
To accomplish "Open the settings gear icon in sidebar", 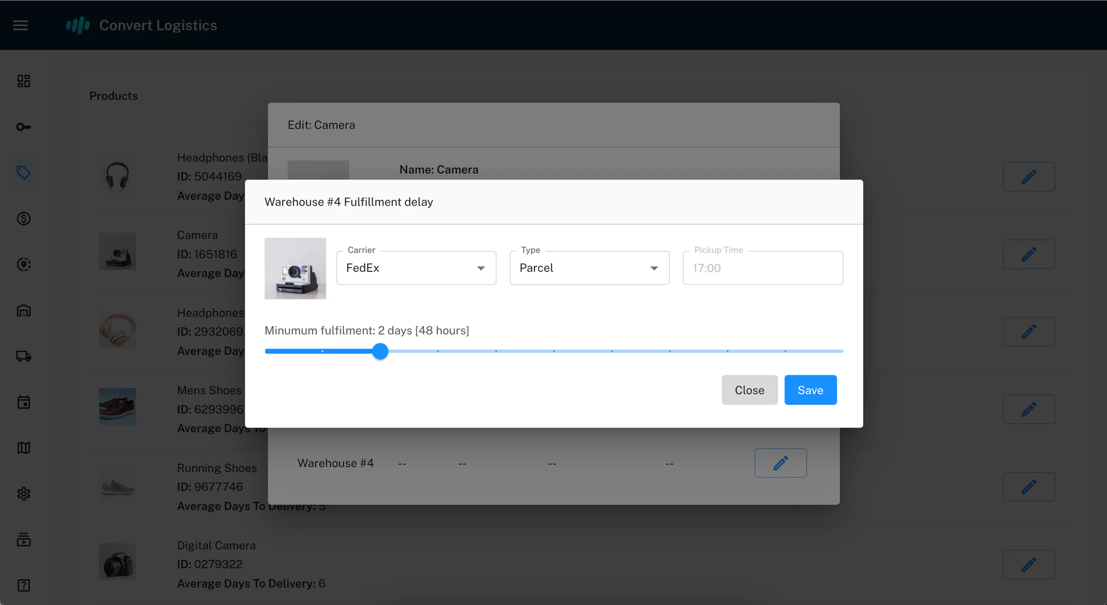I will (x=24, y=494).
